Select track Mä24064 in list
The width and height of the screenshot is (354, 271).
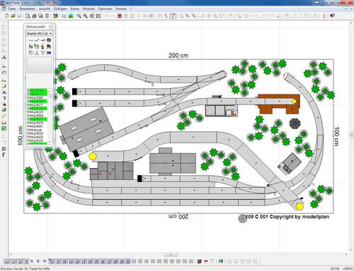37,116
